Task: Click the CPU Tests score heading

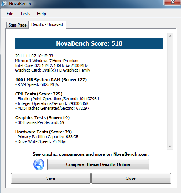Action: pos(39,94)
